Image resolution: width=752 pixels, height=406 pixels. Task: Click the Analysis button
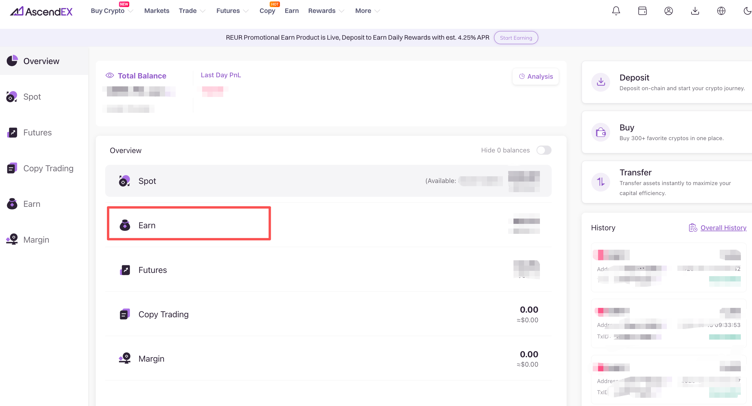pos(536,76)
